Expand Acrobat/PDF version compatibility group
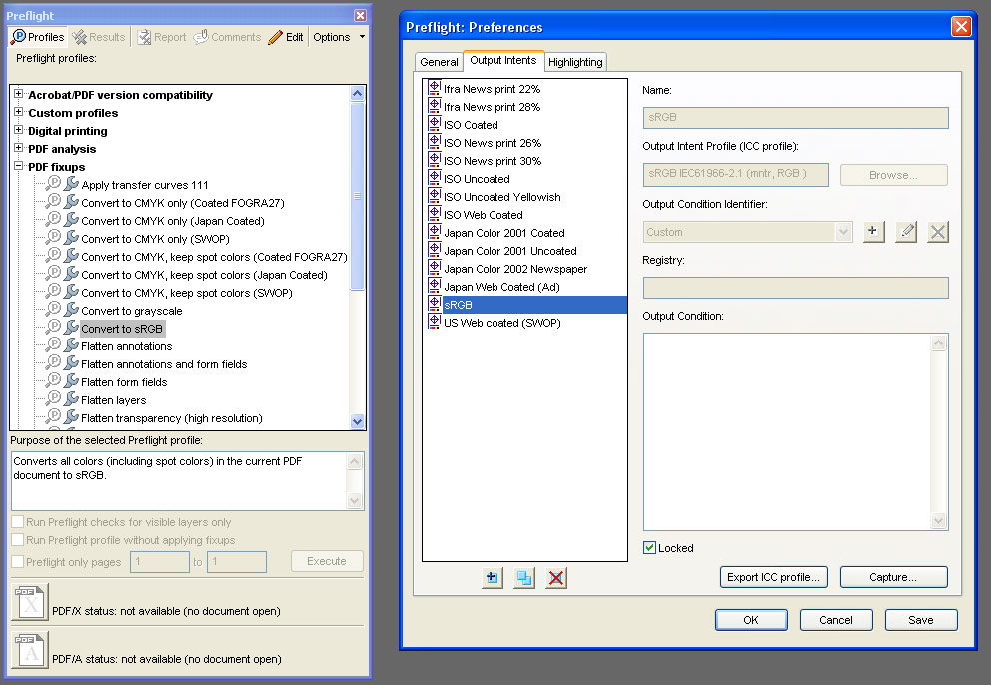991x685 pixels. click(18, 94)
